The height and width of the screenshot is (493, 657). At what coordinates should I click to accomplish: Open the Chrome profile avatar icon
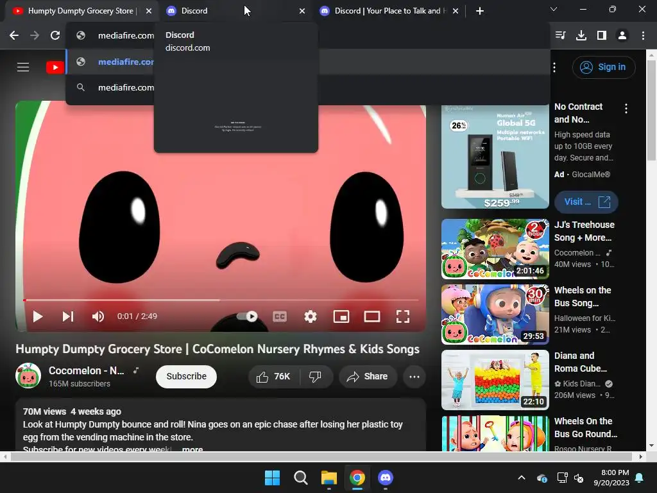click(x=622, y=36)
